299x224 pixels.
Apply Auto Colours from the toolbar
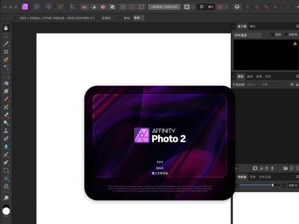click(x=103, y=7)
